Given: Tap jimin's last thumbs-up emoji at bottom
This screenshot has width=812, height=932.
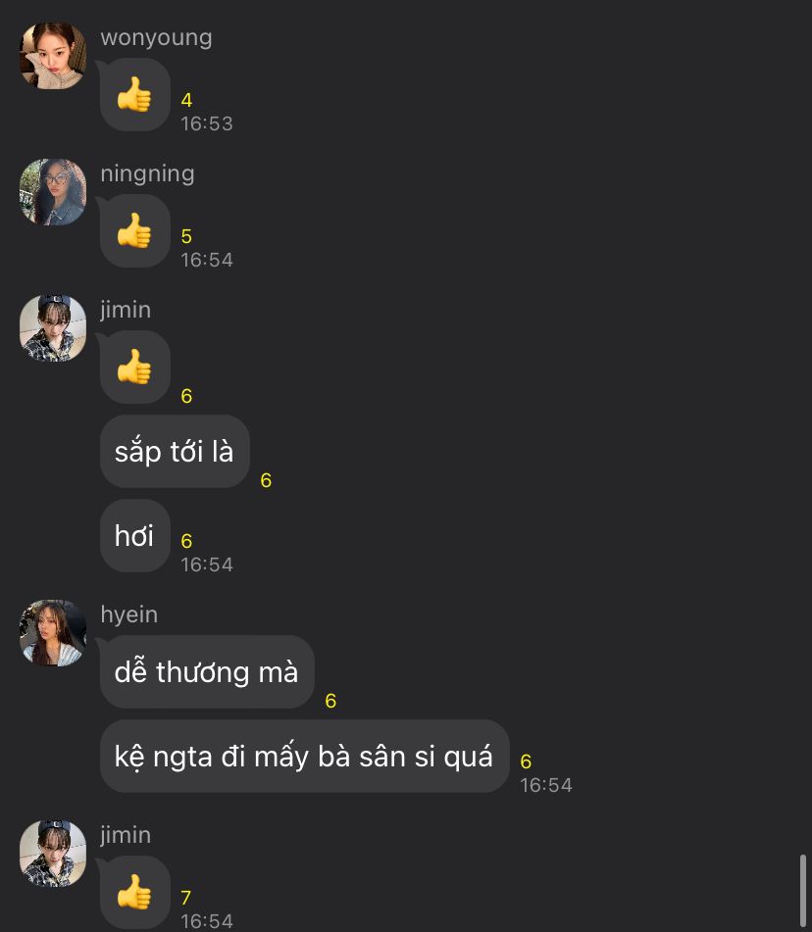Looking at the screenshot, I should [135, 892].
